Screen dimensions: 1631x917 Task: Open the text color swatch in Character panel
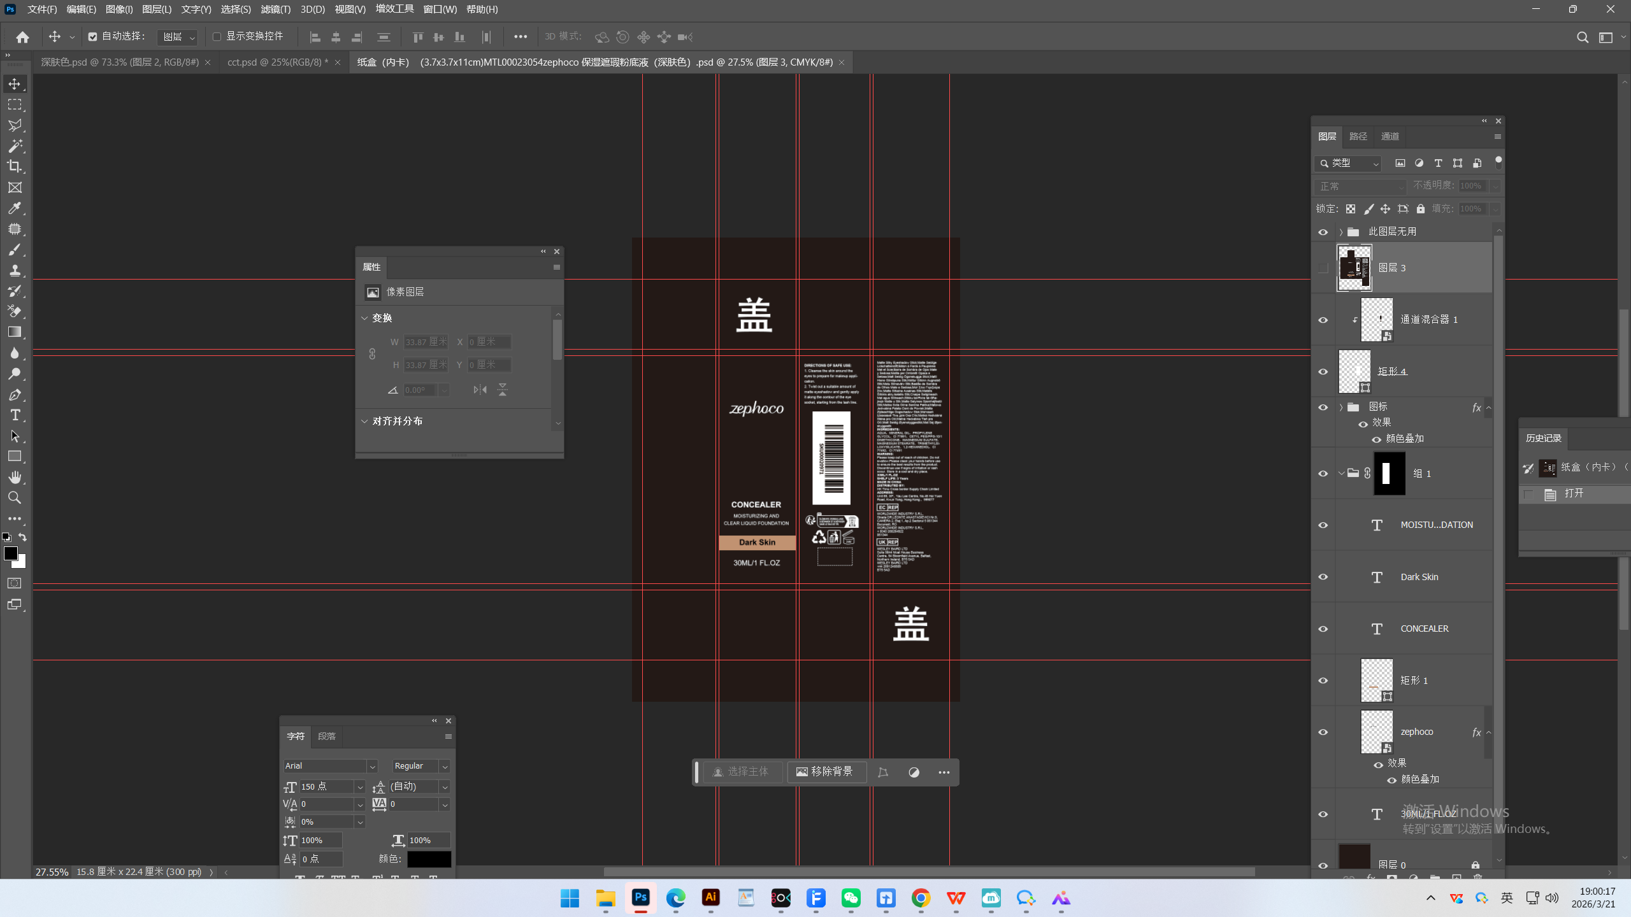click(x=429, y=859)
